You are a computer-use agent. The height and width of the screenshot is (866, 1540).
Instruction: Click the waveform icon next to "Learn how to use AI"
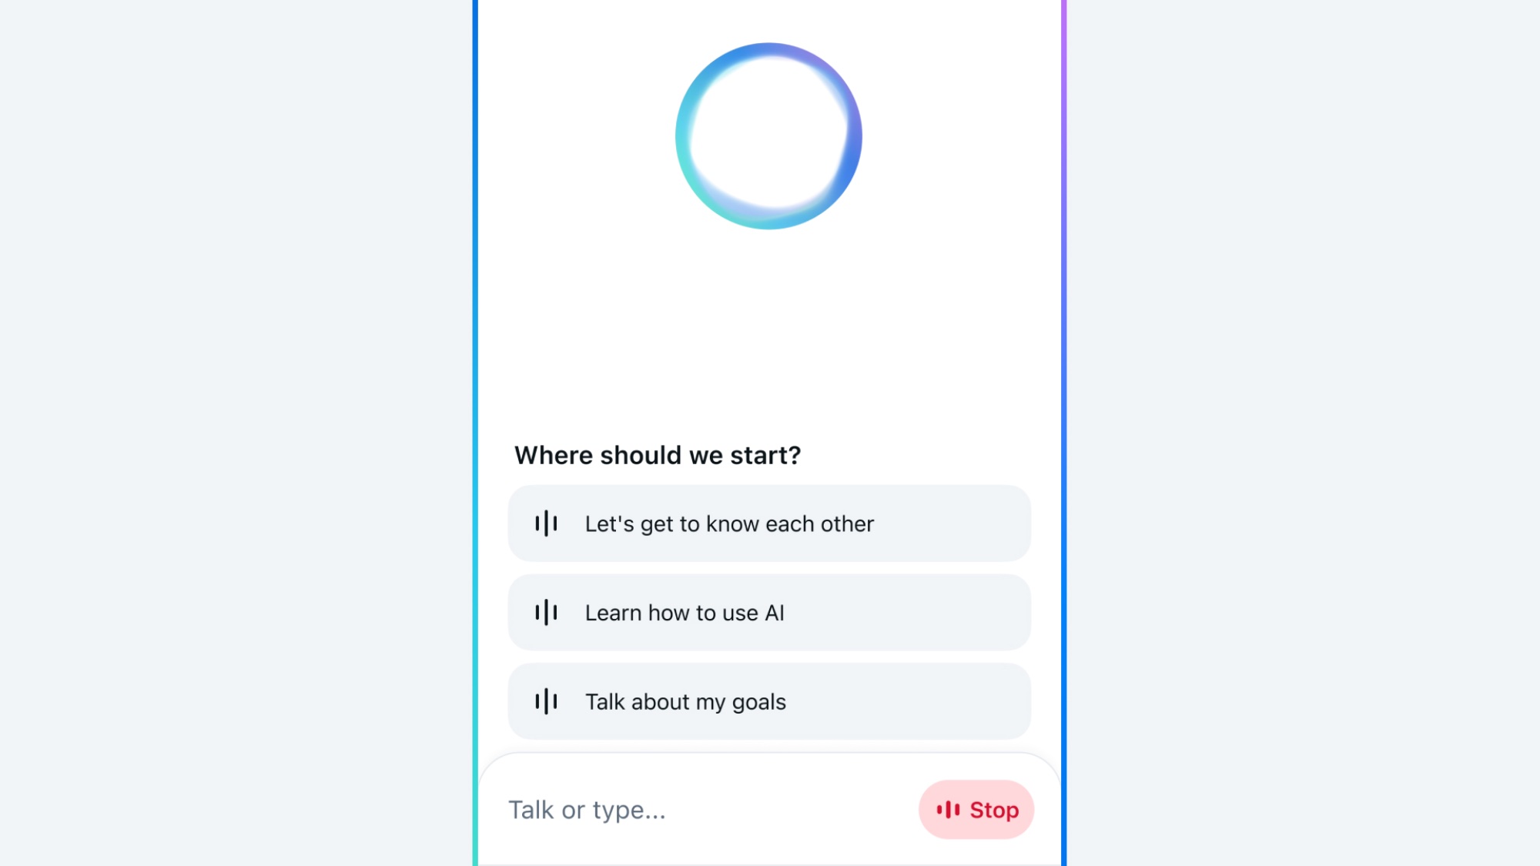click(x=545, y=613)
